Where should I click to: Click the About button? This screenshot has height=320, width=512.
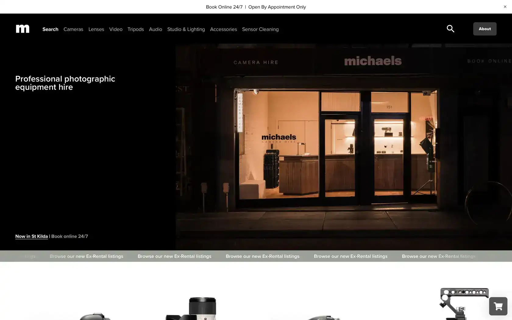tap(485, 28)
